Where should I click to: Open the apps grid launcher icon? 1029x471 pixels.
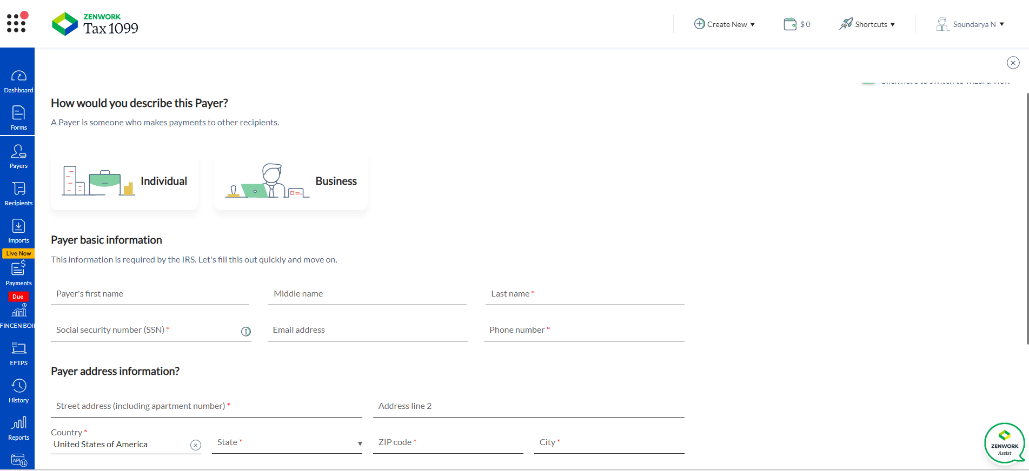[17, 22]
